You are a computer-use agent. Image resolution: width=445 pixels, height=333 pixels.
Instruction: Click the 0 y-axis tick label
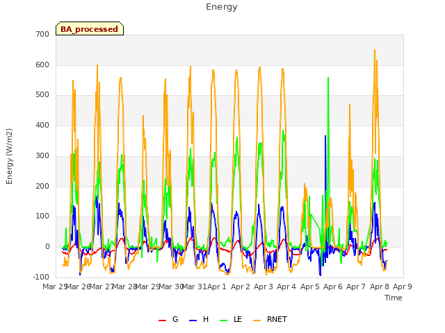(47, 247)
